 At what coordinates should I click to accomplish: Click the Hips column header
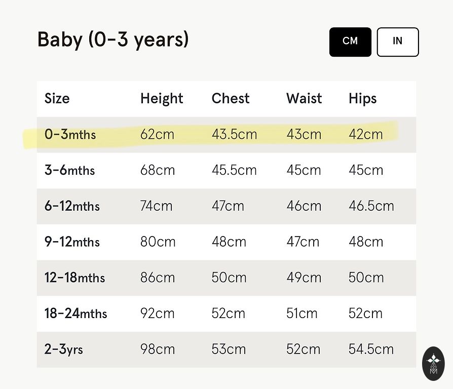[363, 98]
